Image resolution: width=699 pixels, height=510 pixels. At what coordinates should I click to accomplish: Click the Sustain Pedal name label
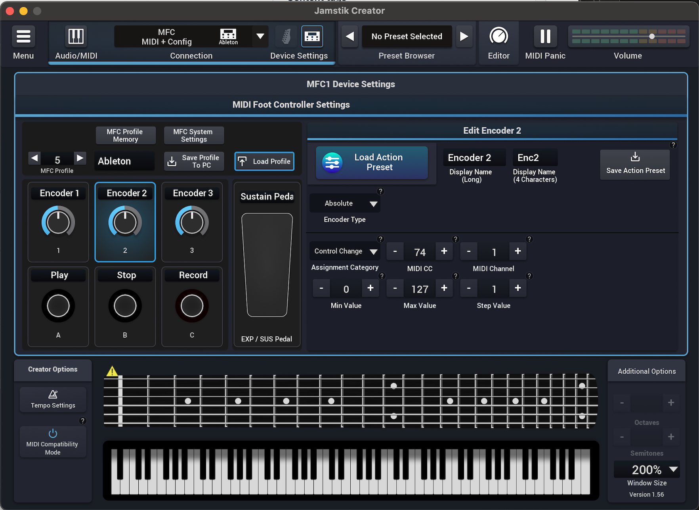click(x=267, y=197)
